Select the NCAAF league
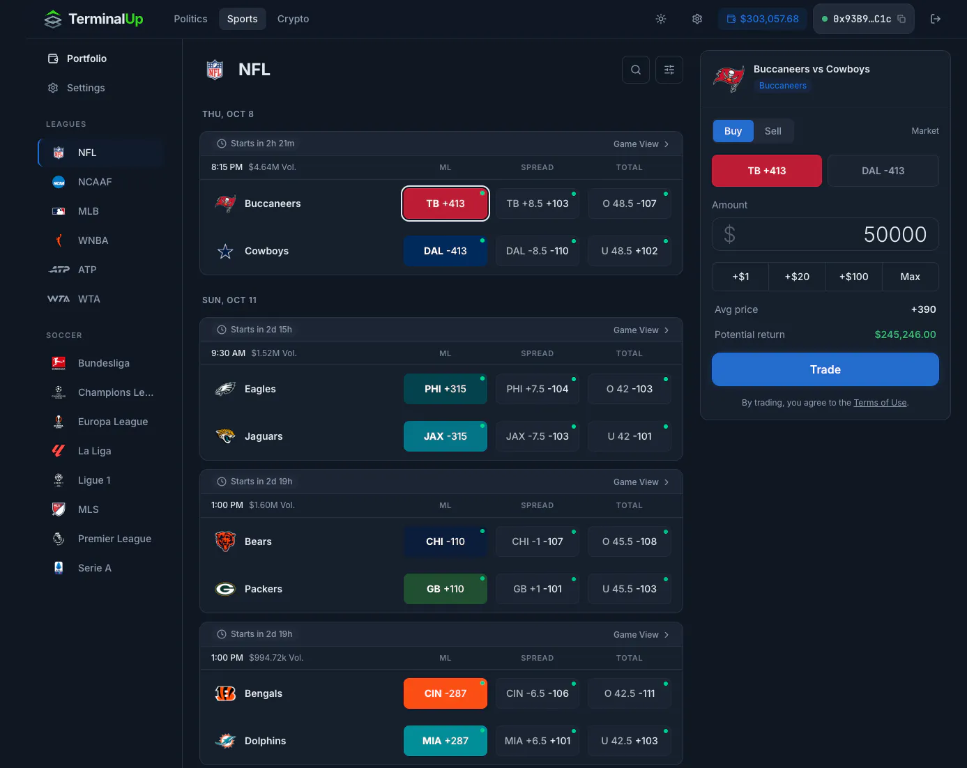Viewport: 967px width, 768px height. [101, 182]
